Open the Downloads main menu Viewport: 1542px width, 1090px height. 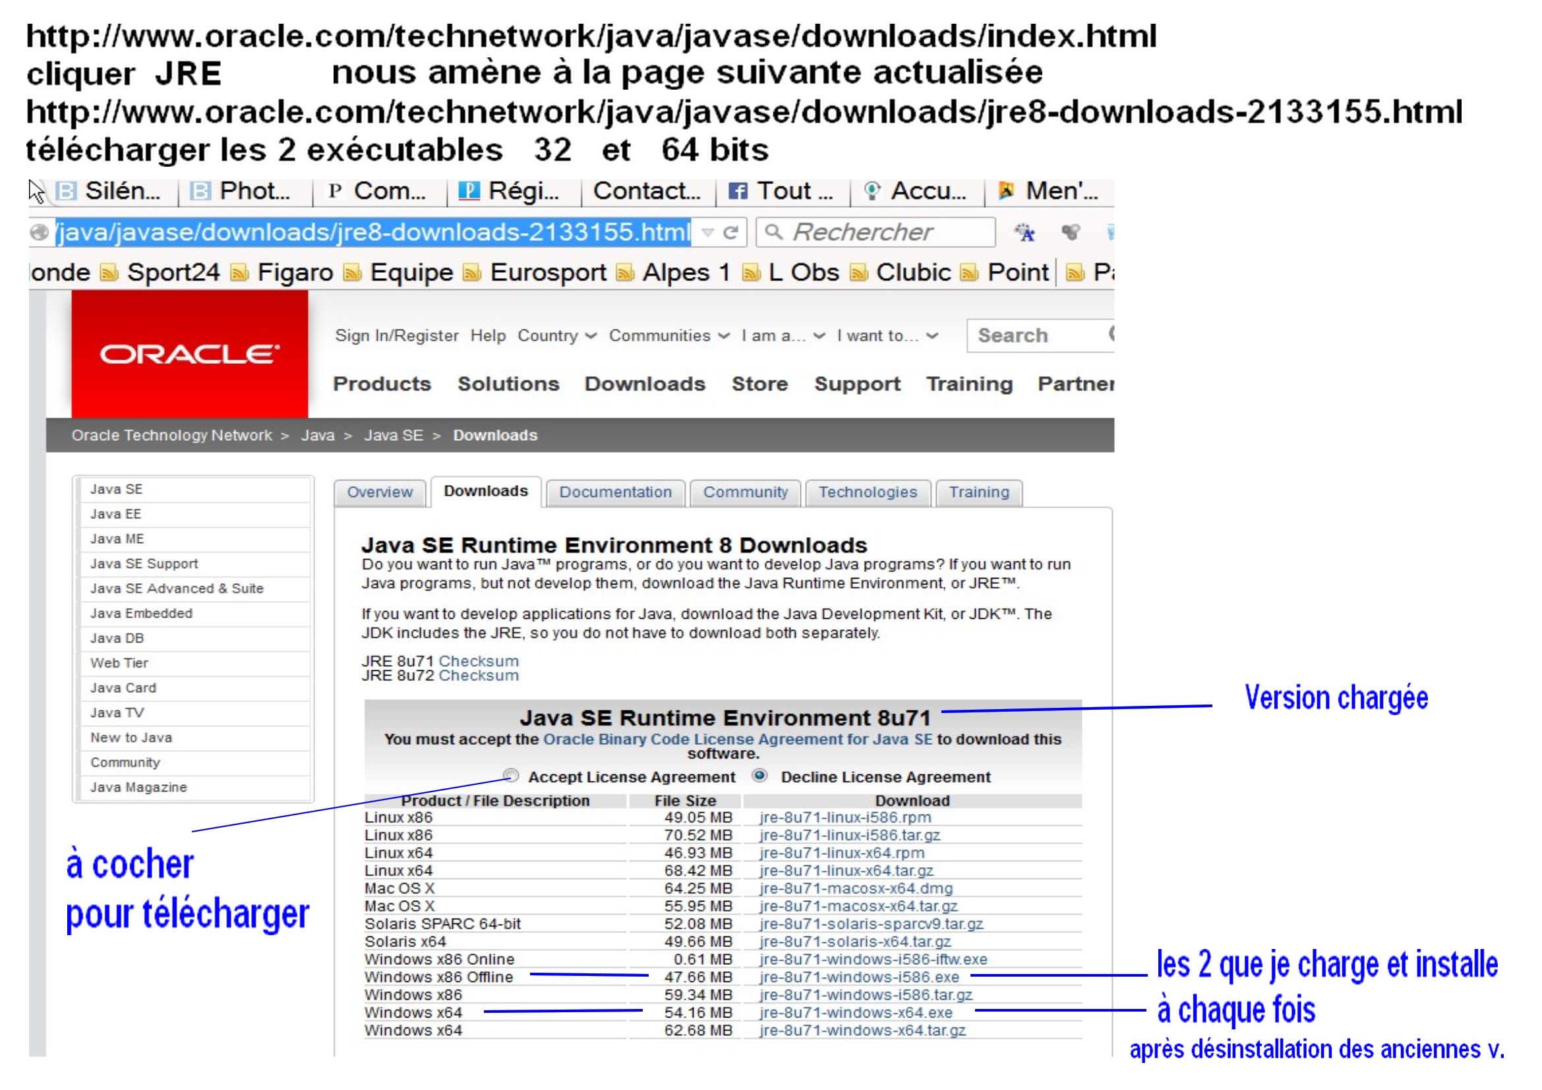(645, 384)
